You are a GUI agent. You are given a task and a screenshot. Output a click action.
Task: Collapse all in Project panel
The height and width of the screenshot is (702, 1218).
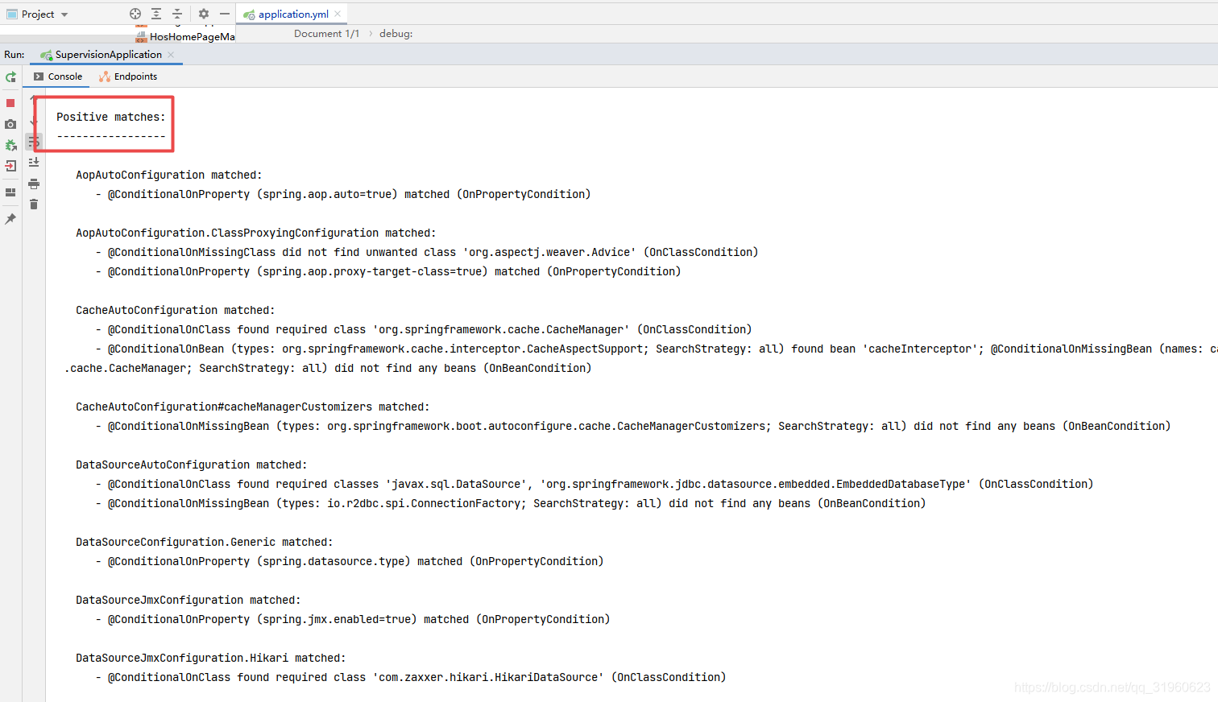tap(177, 14)
